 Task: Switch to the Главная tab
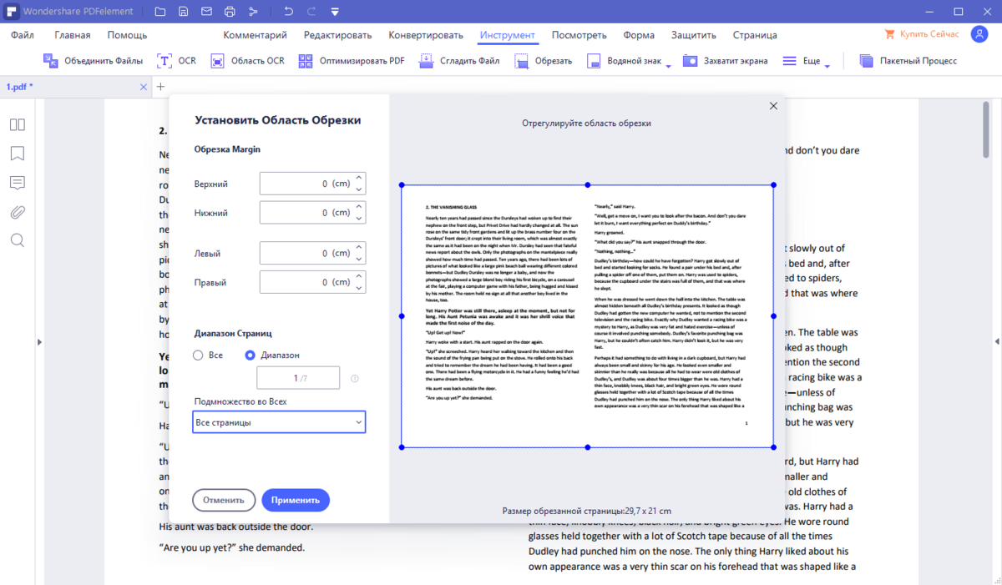73,35
